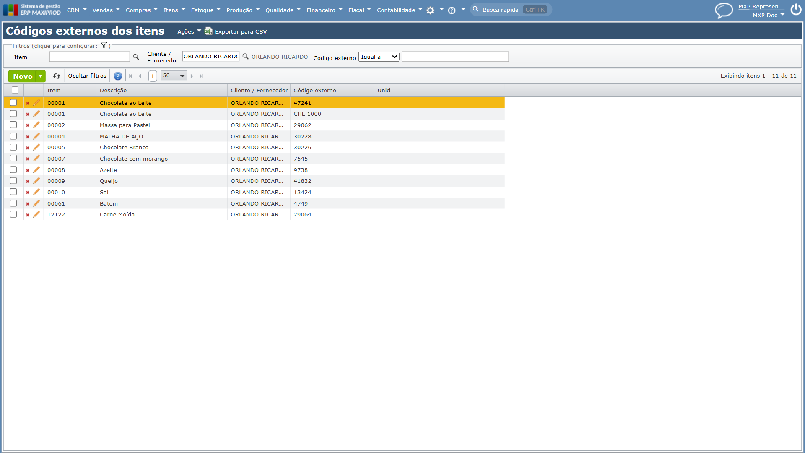
Task: Edit the Carne Moída row
Action: coord(36,214)
